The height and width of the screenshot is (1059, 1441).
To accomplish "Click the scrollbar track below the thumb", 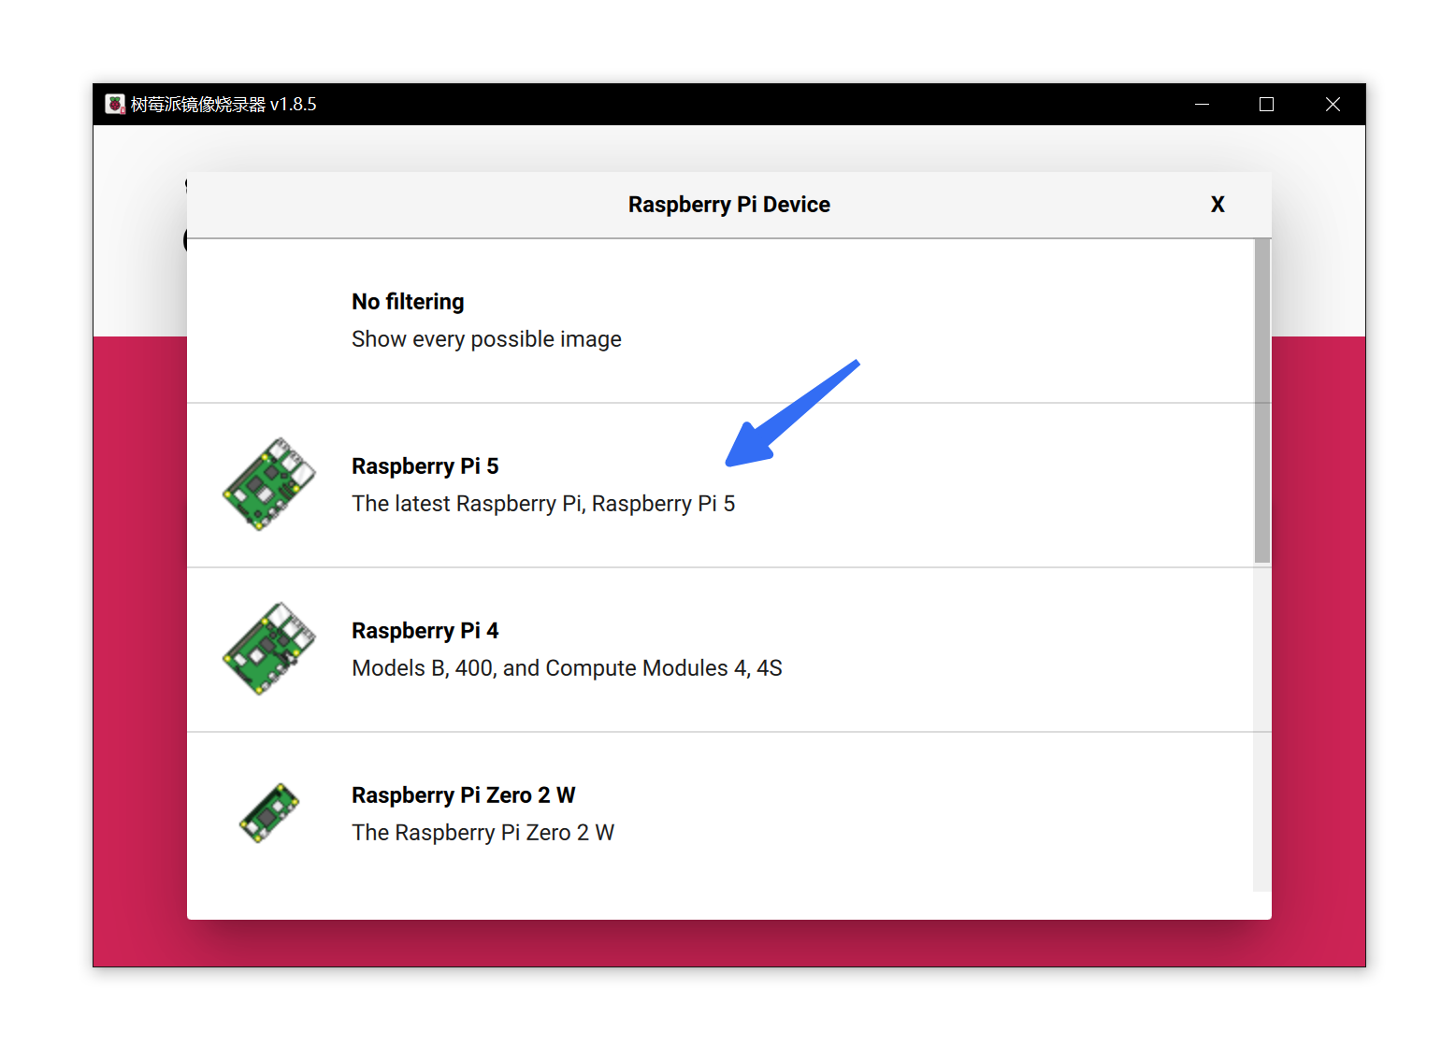I will [1262, 727].
